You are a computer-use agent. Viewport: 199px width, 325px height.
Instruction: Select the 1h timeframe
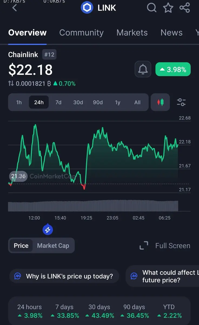[x=19, y=102]
